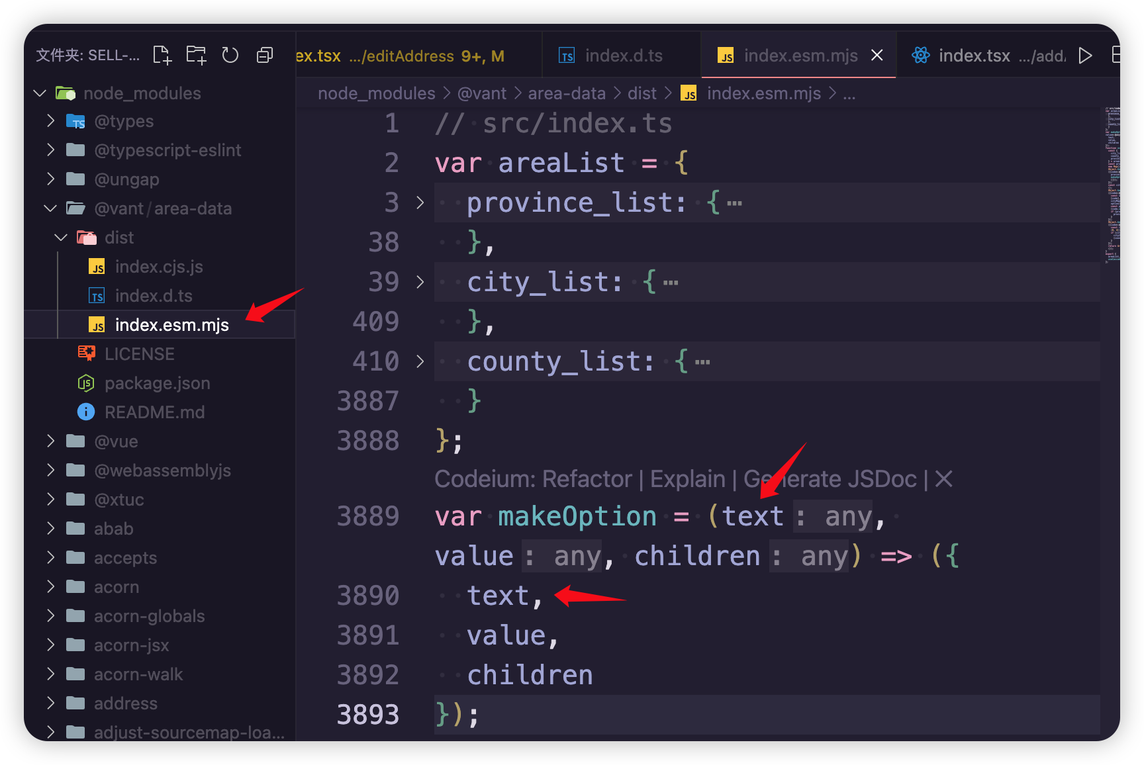Viewport: 1144px width, 765px height.
Task: Expand the acorn folder
Action: coord(50,587)
